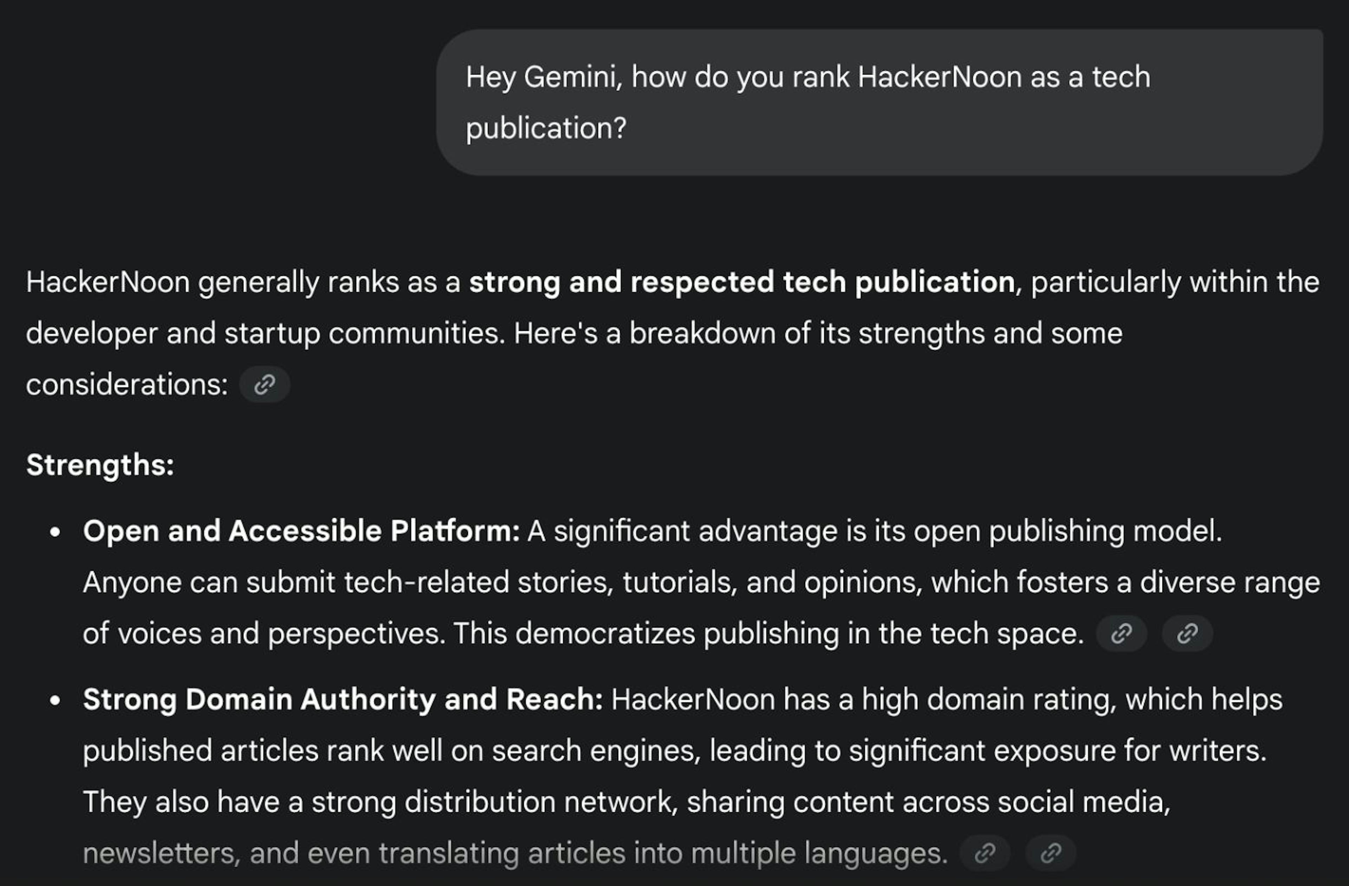Open second source link after "multiple languages."

[x=1050, y=853]
